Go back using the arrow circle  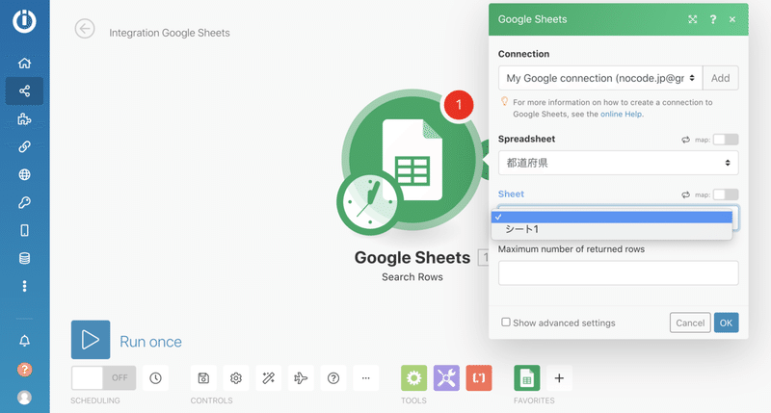coord(85,29)
